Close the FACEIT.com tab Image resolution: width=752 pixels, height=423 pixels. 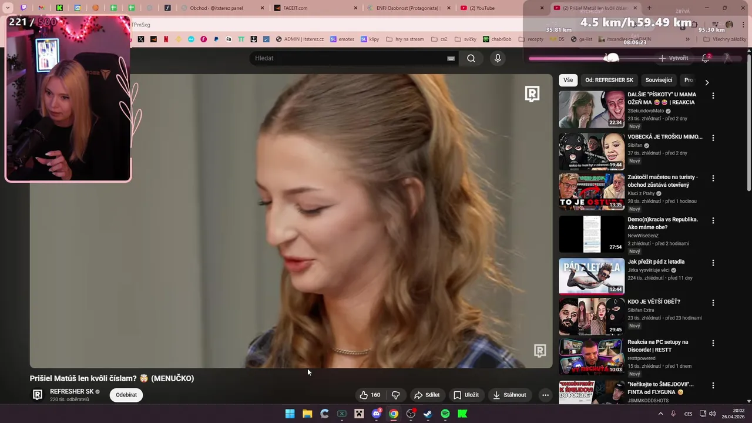tap(355, 8)
